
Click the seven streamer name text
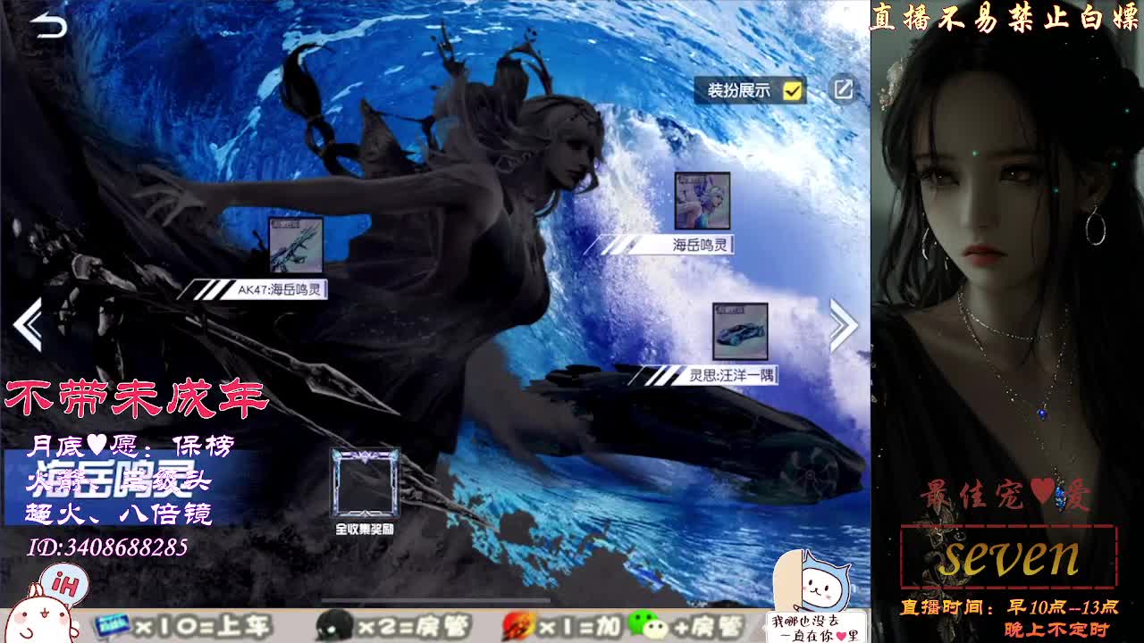1009,556
